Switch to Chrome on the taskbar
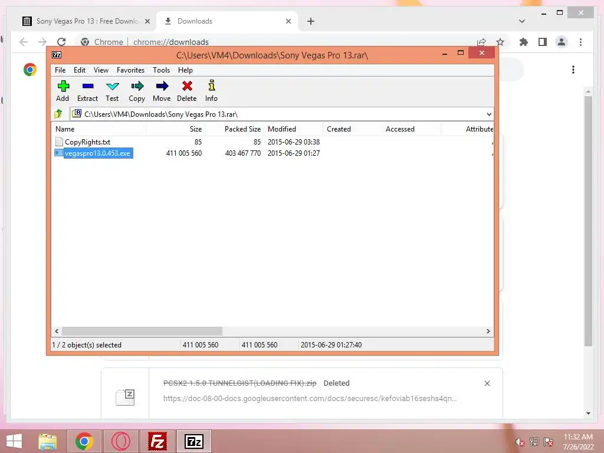 point(84,441)
